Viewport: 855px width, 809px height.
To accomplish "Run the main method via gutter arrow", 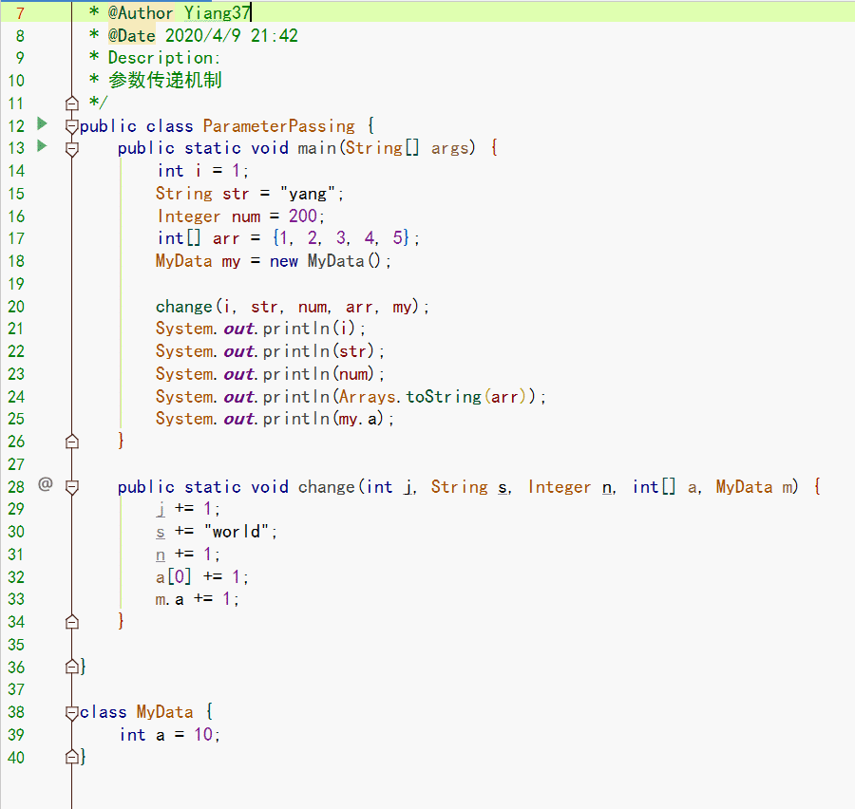I will pos(42,146).
